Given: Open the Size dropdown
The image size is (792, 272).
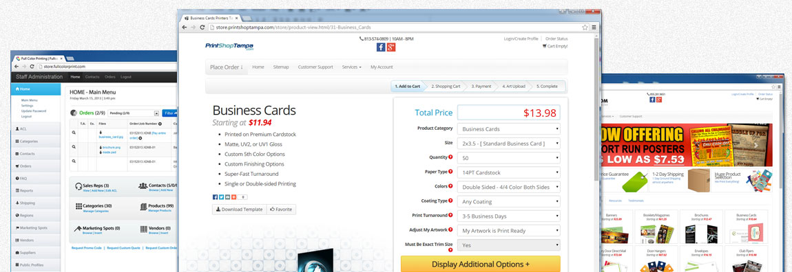Looking at the screenshot, I should (x=509, y=144).
